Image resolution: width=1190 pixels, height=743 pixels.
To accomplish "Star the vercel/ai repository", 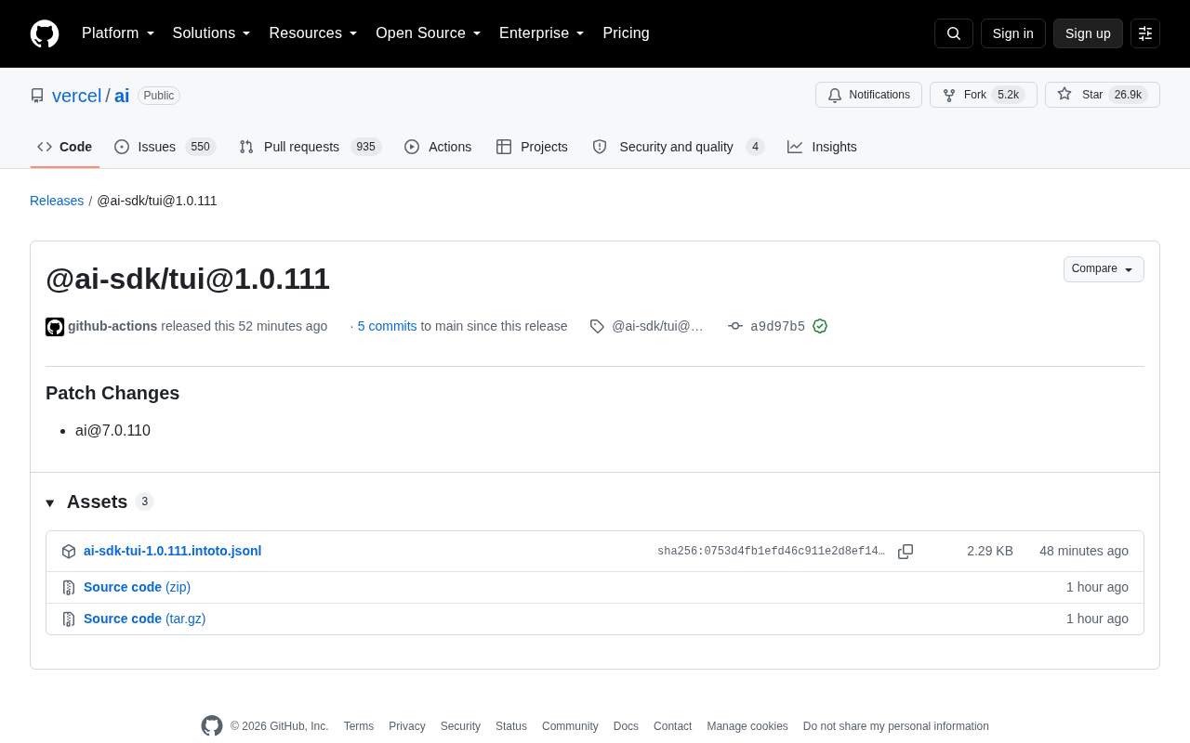I will [1102, 95].
